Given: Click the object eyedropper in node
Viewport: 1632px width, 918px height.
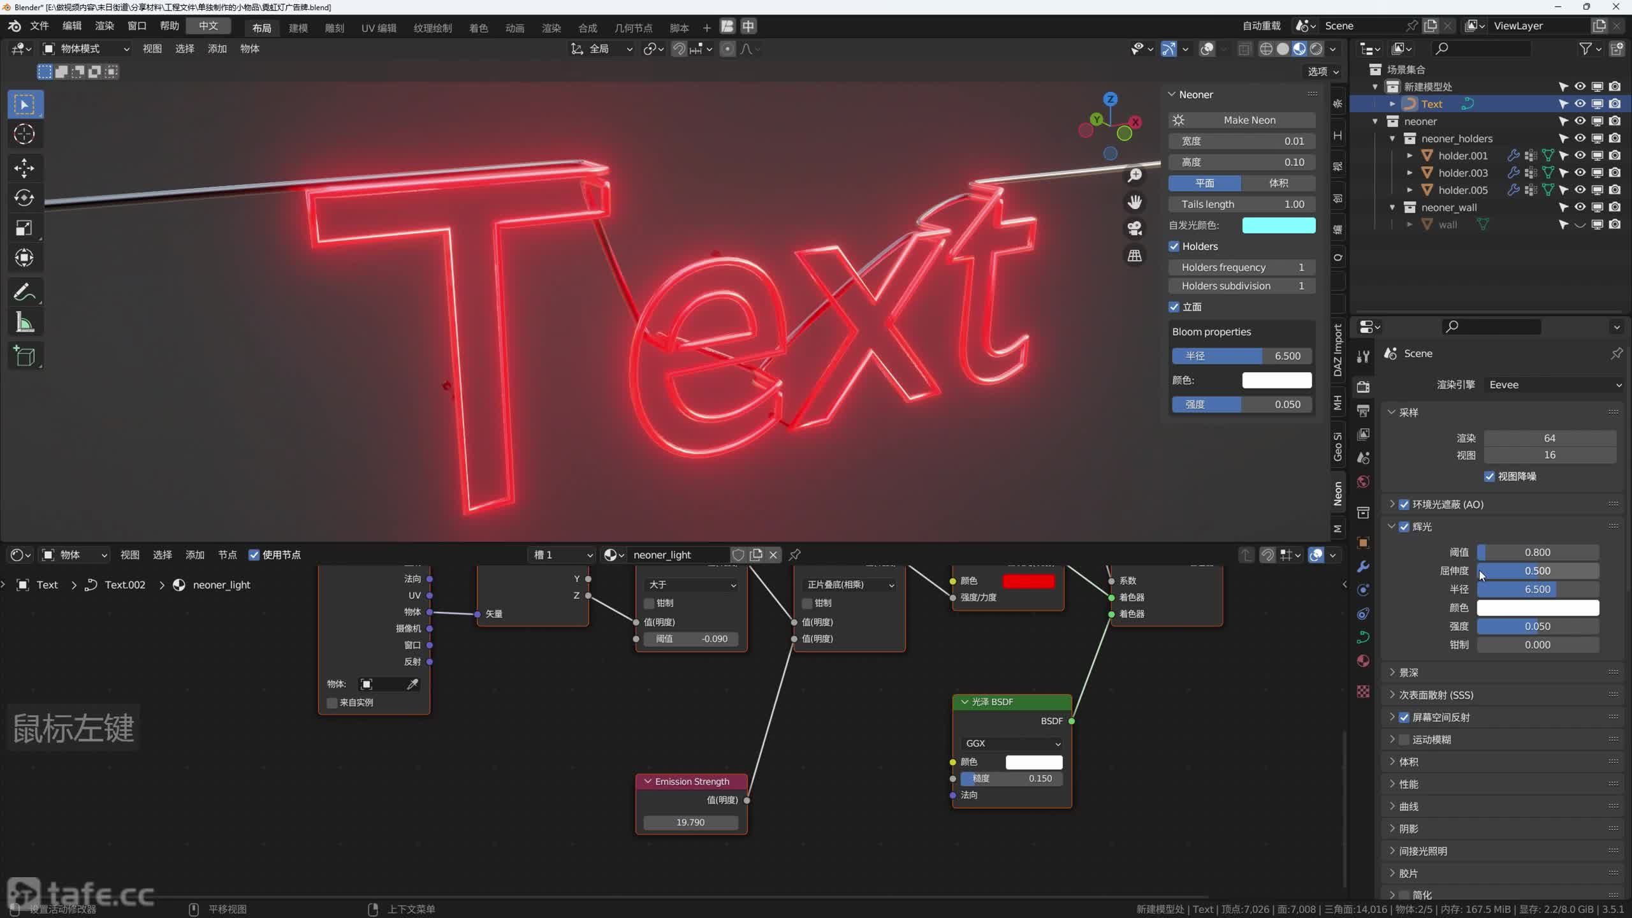Looking at the screenshot, I should point(412,684).
